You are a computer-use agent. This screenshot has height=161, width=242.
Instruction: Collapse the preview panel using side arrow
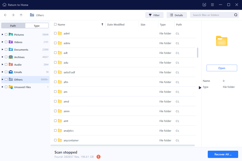pyautogui.click(x=200, y=88)
